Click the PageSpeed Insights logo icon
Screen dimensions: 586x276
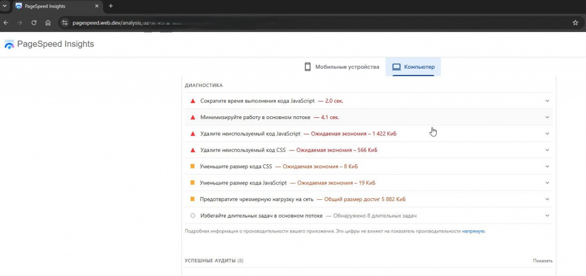9,45
